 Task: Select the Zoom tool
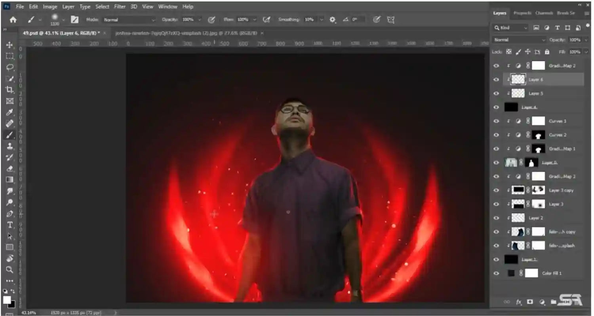tap(10, 270)
